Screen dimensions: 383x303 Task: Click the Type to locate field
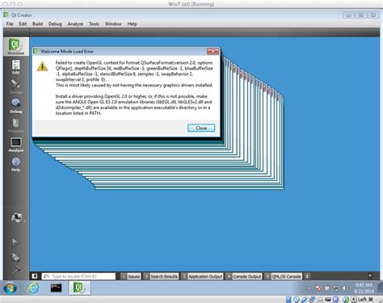click(78, 276)
